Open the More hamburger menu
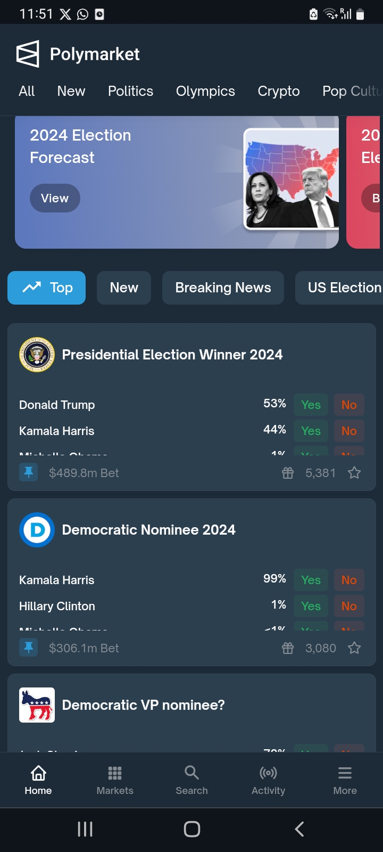 [x=345, y=773]
